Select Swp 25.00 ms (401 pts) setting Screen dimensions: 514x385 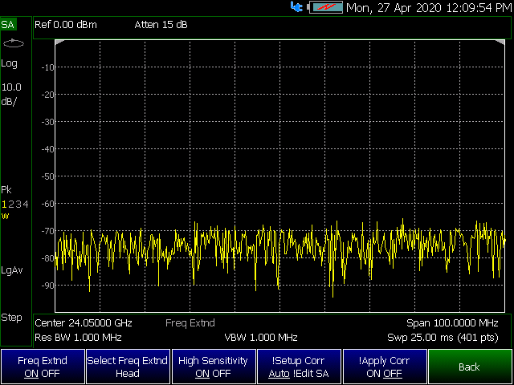pos(443,337)
